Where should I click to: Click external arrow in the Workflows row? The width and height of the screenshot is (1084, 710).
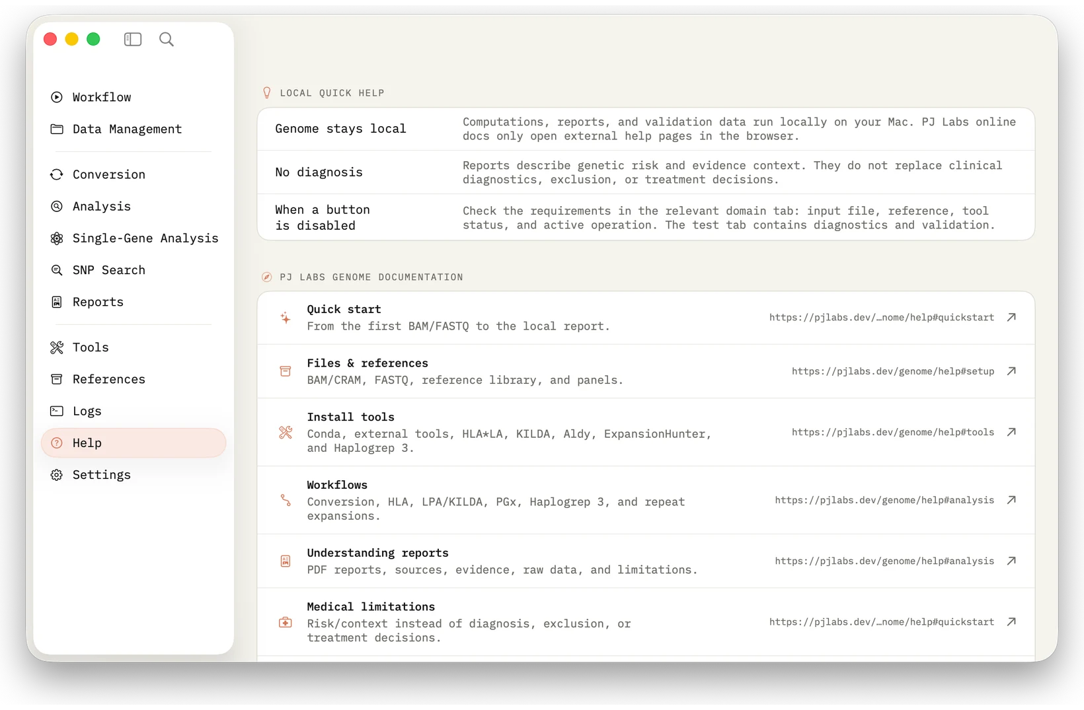[1011, 500]
